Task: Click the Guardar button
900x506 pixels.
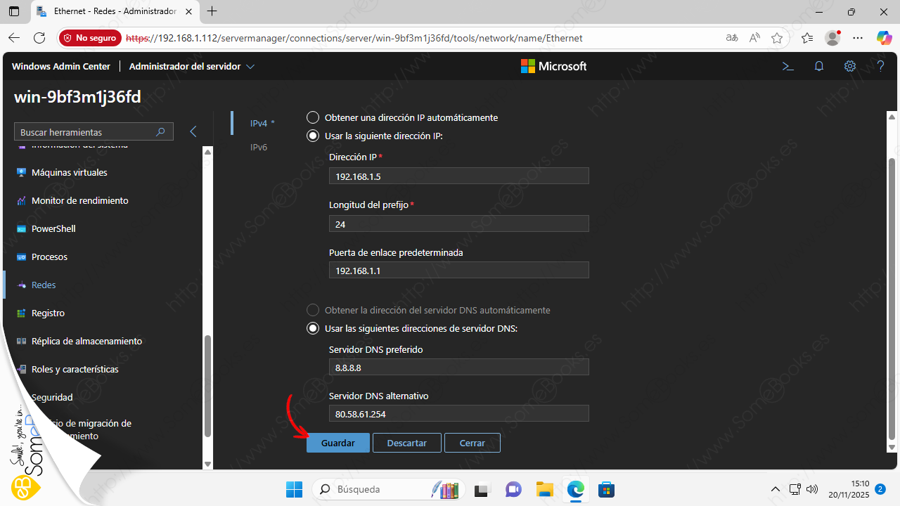Action: click(337, 443)
